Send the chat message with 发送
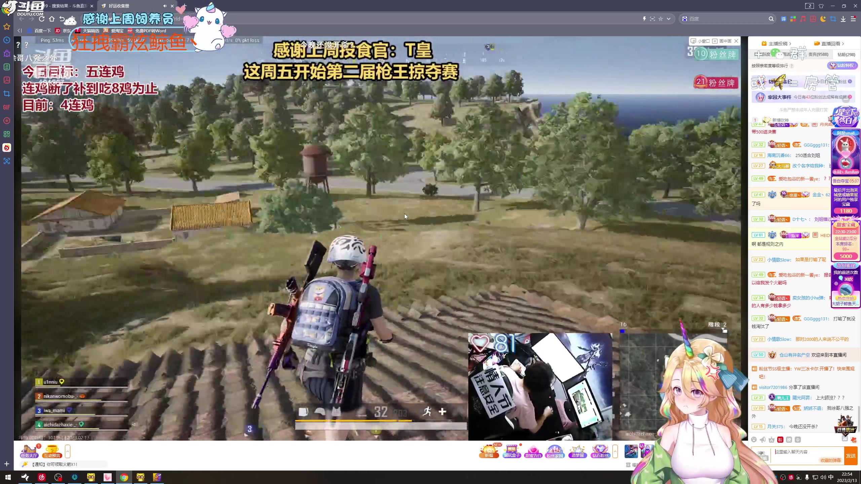Viewport: 861px width, 484px height. (851, 455)
